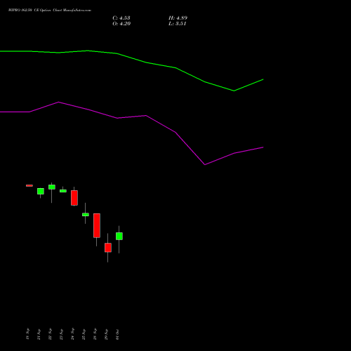
Task: Select the red candle for 24 Sep
Action: click(74, 198)
